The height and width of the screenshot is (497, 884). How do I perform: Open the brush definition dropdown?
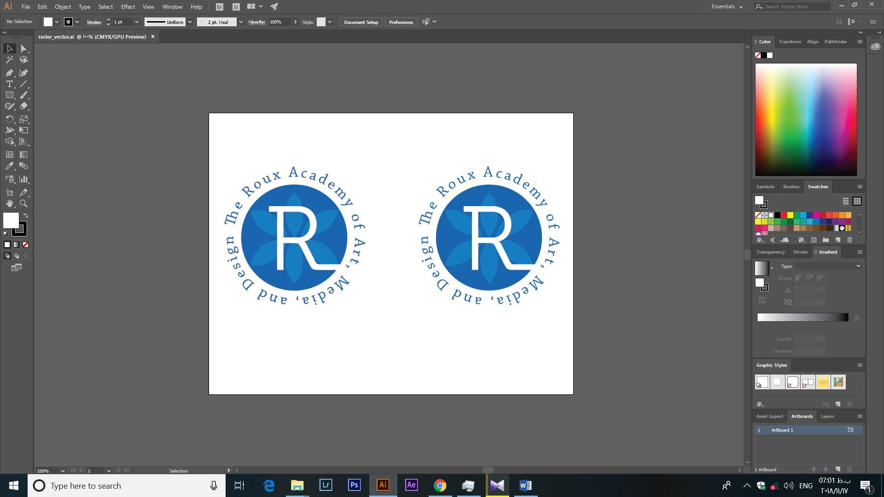coord(240,22)
